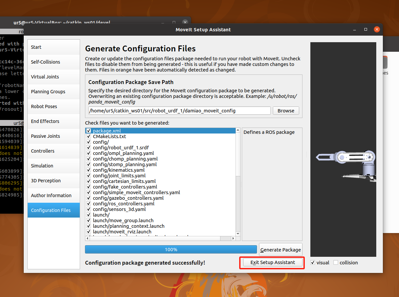Image resolution: width=399 pixels, height=297 pixels.
Task: Select Planning Groups in sidebar
Action: [54, 92]
